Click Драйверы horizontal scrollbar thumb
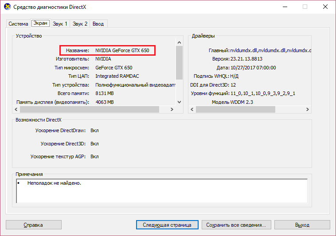The width and height of the screenshot is (336, 236). (x=235, y=109)
